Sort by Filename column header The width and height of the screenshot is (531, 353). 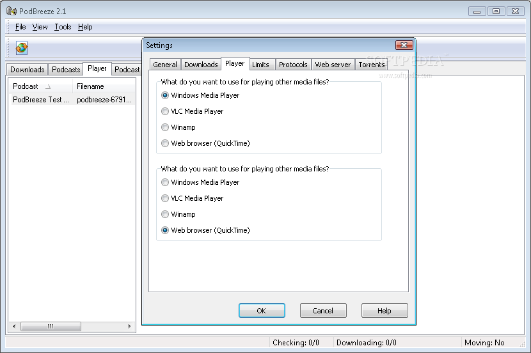[104, 86]
